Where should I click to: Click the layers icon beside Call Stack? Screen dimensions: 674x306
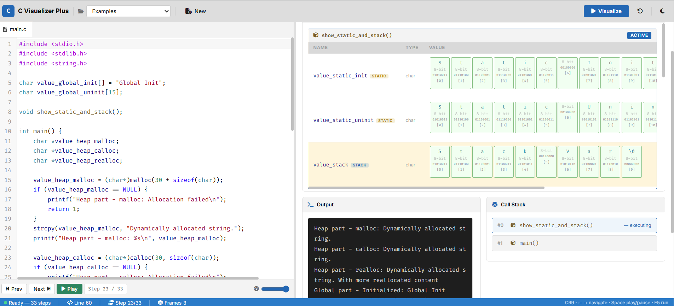pos(495,205)
